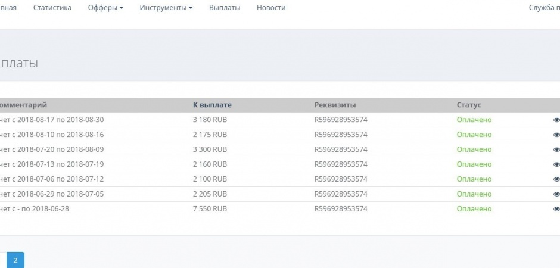Expand the Инструменты dropdown menu
Image resolution: width=560 pixels, height=268 pixels.
[x=166, y=8]
